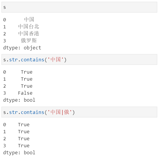Click the s.str.contains('中国') code cell

(x=79, y=60)
